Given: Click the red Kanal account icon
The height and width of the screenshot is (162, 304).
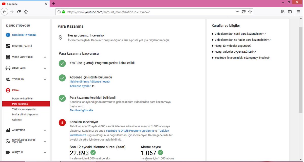Looking at the screenshot, I should pos(8,90).
